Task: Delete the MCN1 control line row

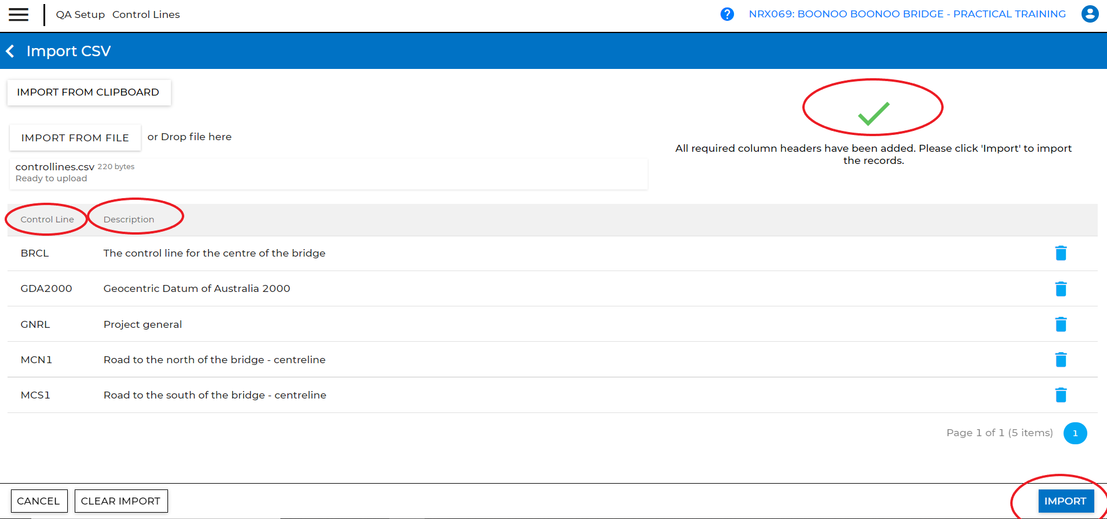Action: click(x=1061, y=360)
